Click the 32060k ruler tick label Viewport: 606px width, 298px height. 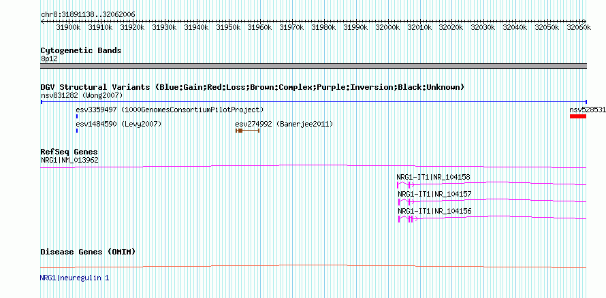click(579, 27)
